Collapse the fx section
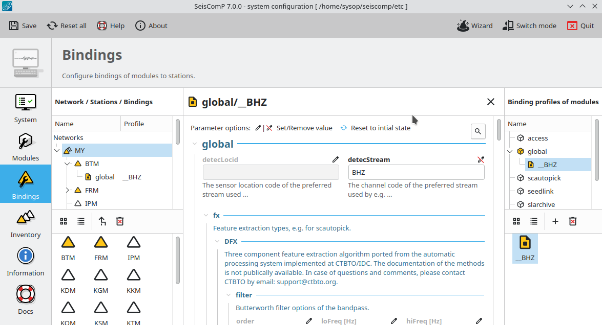The width and height of the screenshot is (602, 325). tap(205, 215)
